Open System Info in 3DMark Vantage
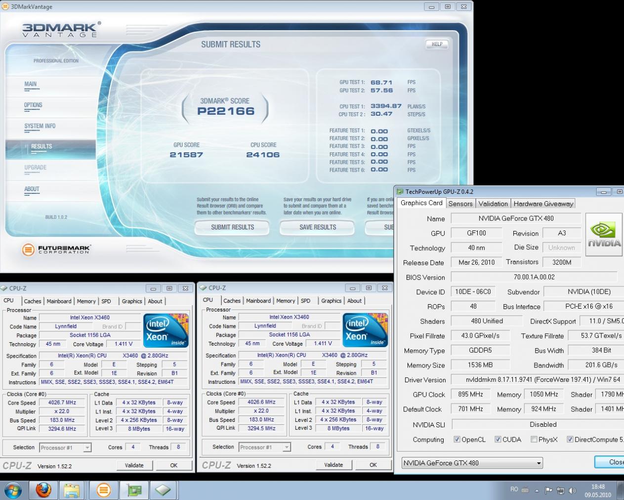 (x=40, y=126)
